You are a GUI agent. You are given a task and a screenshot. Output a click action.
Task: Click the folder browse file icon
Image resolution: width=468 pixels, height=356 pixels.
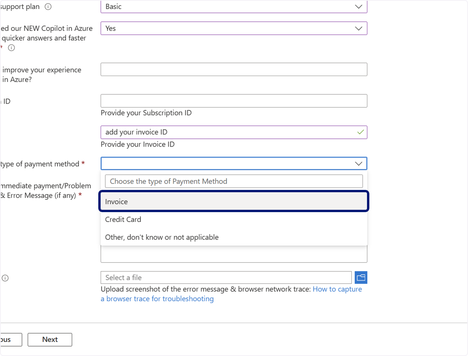[x=361, y=278]
